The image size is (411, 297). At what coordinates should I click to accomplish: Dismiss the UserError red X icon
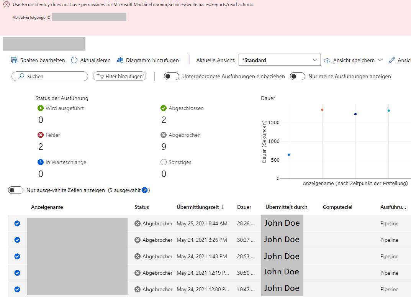click(x=7, y=5)
